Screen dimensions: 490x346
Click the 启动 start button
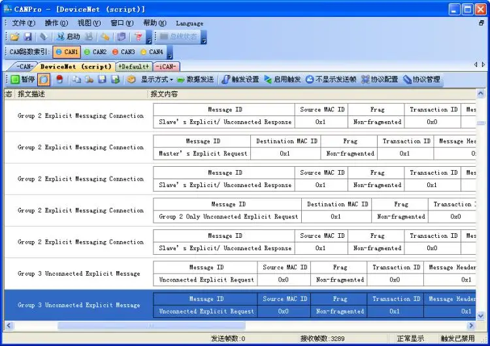pos(69,37)
